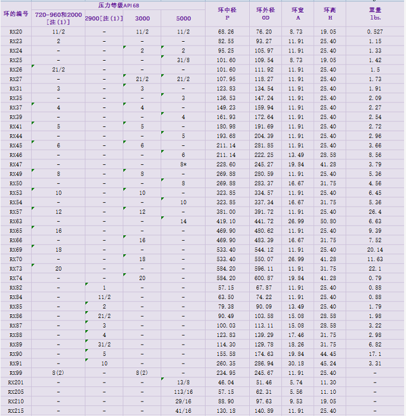Click ring number cell RX74
The width and height of the screenshot is (406, 416).
coord(16,278)
